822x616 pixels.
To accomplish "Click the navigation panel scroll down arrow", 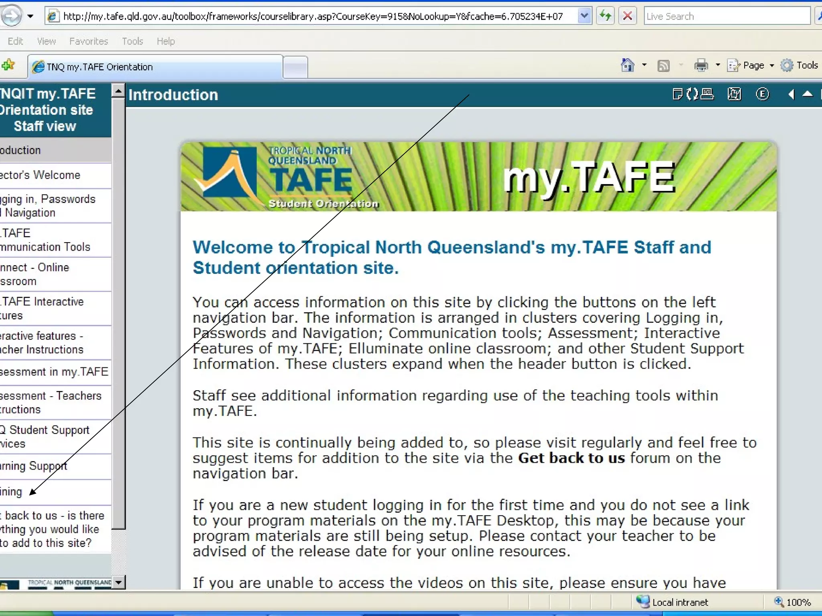I will [118, 582].
